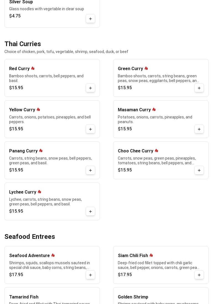Click the Choo Chee Curry $15.95 price
The width and height of the screenshot is (213, 304).
tap(125, 170)
